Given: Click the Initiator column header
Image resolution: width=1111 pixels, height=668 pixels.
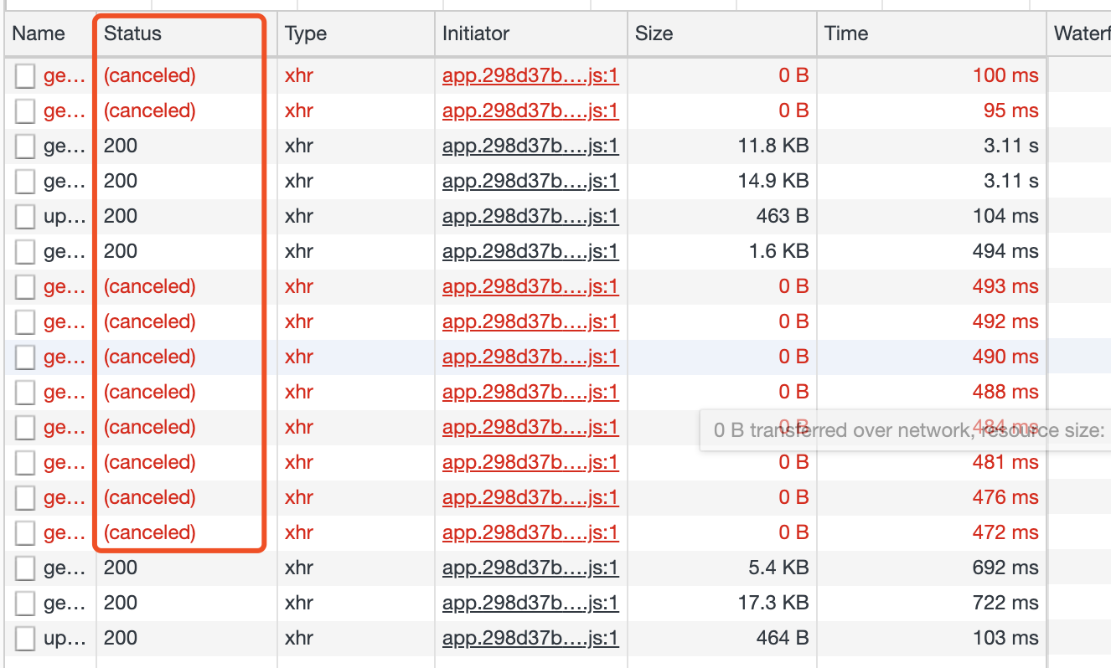Looking at the screenshot, I should pos(475,34).
